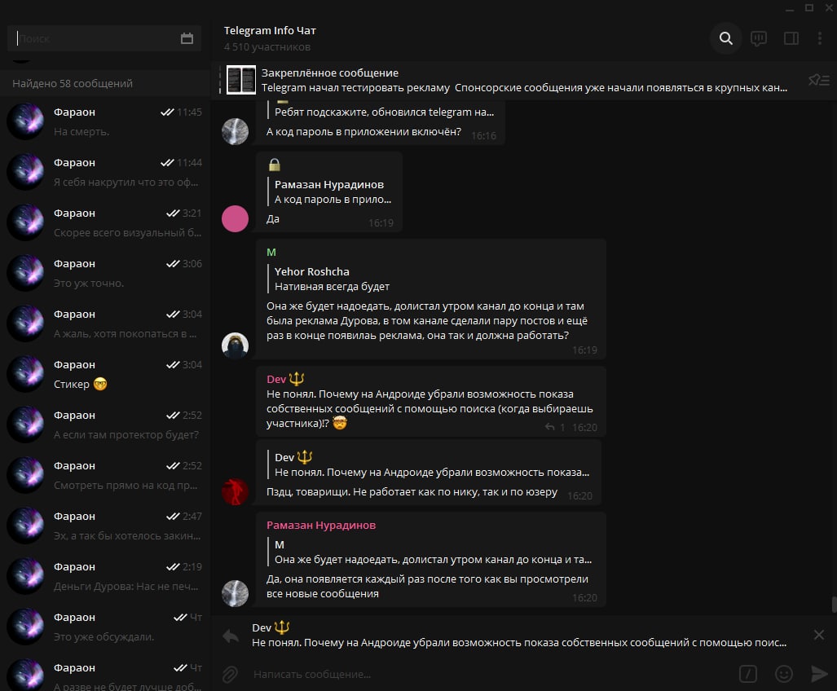Click the pinned message thumbnail image
This screenshot has width=837, height=691.
click(240, 80)
